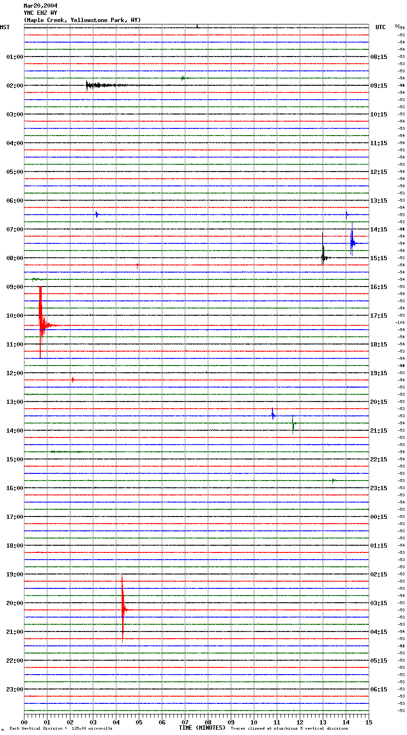Click the 06:15 UTC time label
Viewport: 407px width, 735px height.
(x=379, y=689)
